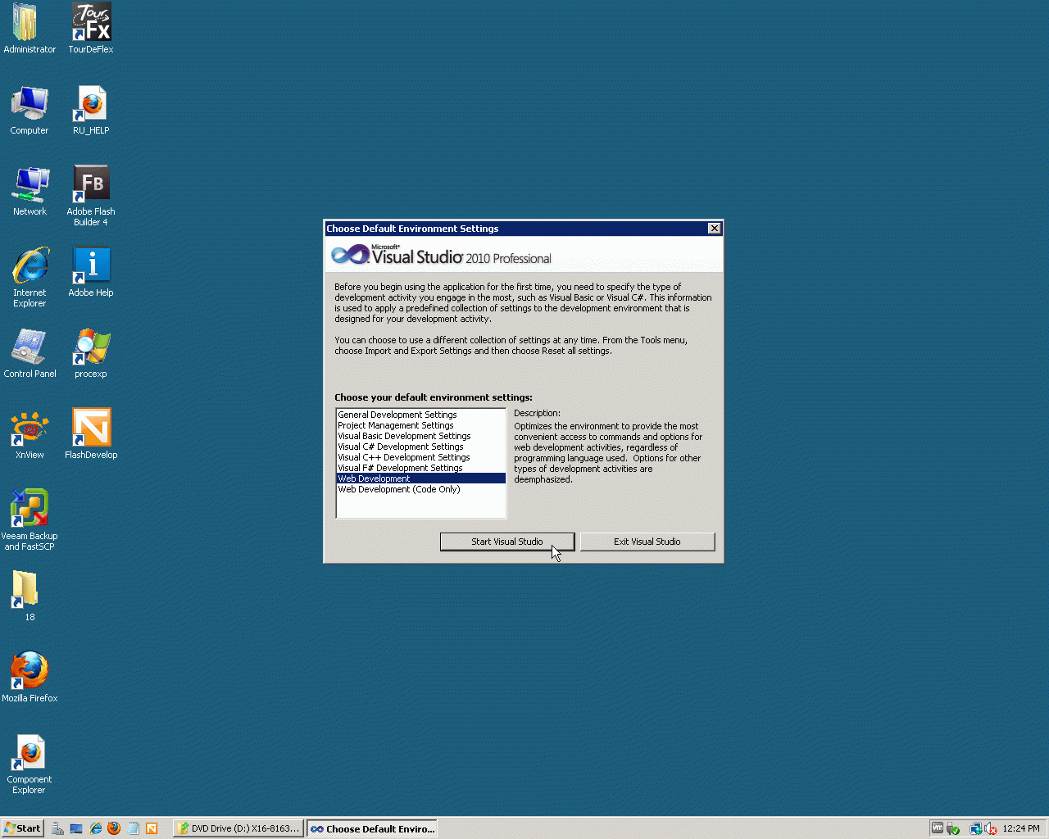Open the Internet Explorer desktop icon
1049x839 pixels.
click(x=30, y=278)
